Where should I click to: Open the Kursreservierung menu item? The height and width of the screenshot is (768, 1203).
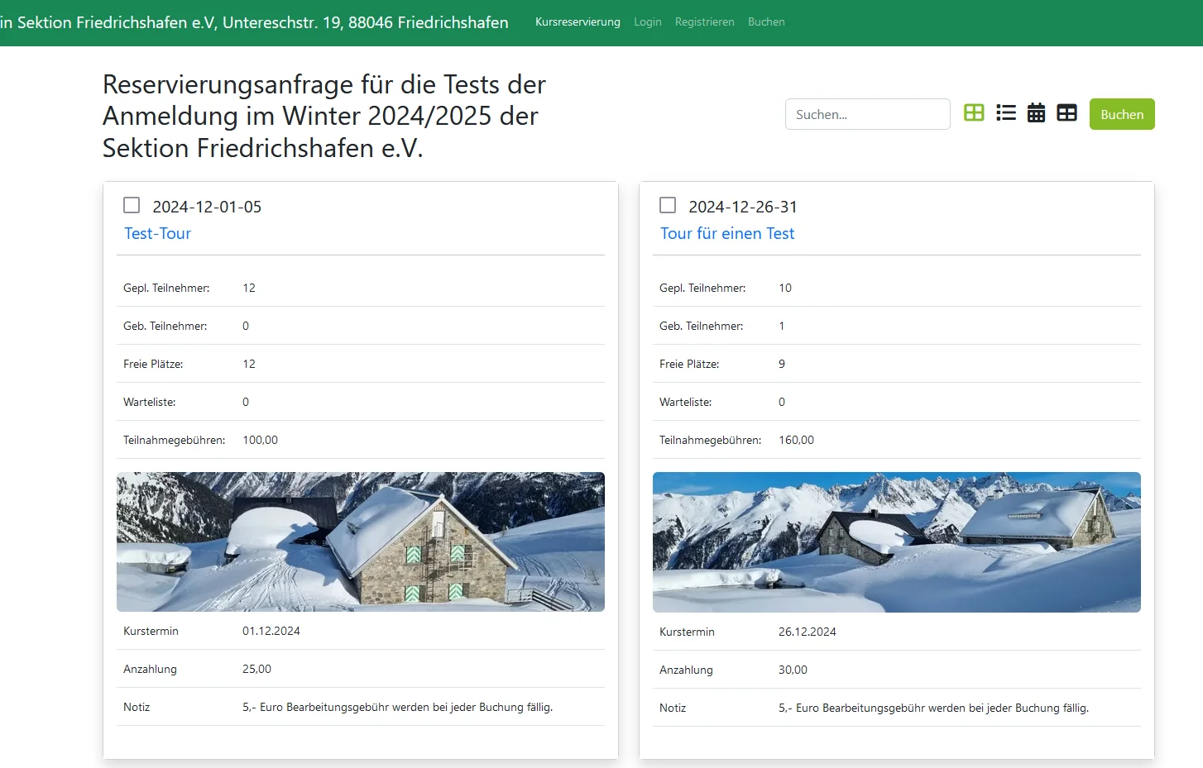[x=578, y=22]
